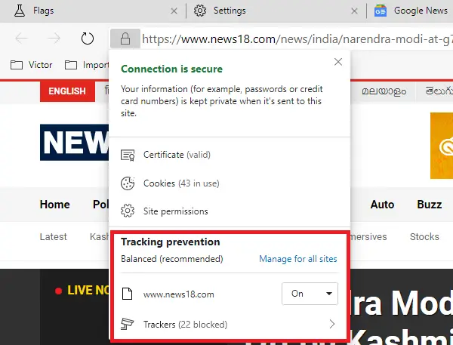The width and height of the screenshot is (453, 345).
Task: Go forward with the forward arrow
Action: [54, 39]
